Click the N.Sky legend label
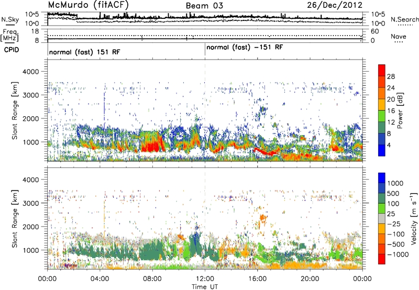 coord(10,19)
